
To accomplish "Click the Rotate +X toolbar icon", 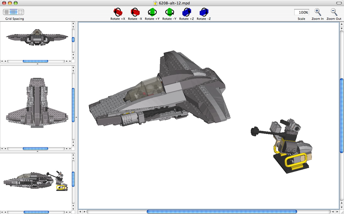I will 118,12.
